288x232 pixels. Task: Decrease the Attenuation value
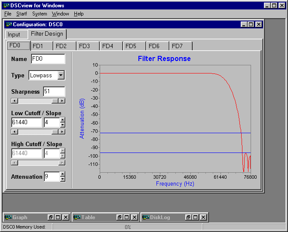coord(63,179)
